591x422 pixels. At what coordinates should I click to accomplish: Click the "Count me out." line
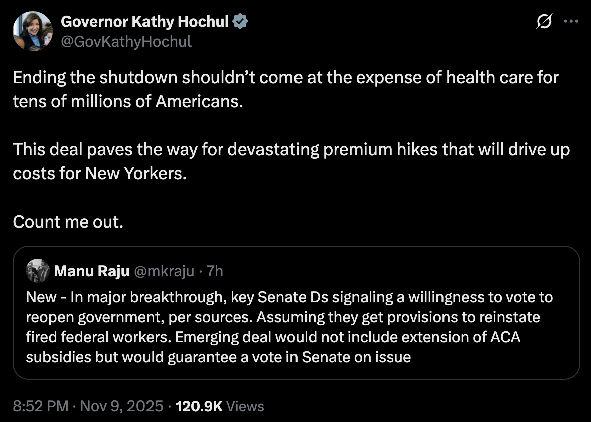(x=68, y=221)
